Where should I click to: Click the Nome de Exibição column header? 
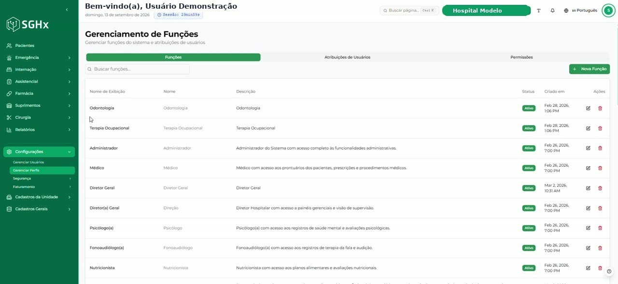(x=107, y=91)
